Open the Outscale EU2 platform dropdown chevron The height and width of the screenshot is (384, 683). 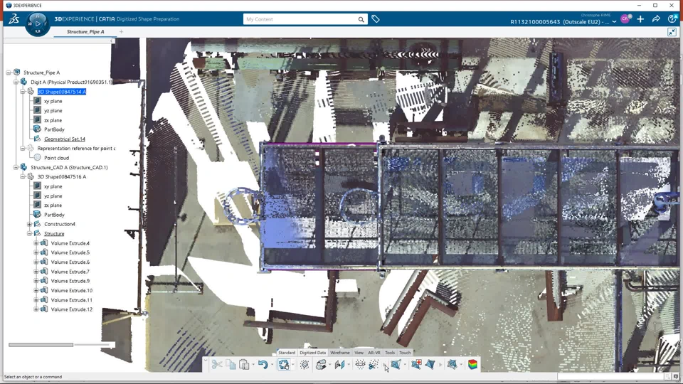614,22
